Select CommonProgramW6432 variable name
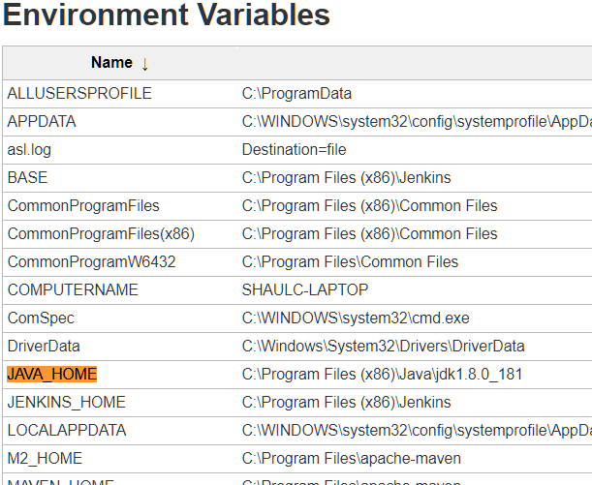This screenshot has width=592, height=485. tap(92, 261)
